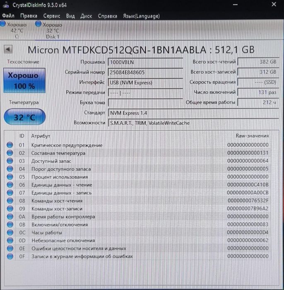Click raw value 00000000000D4
284x290 pixels.
click(x=248, y=232)
